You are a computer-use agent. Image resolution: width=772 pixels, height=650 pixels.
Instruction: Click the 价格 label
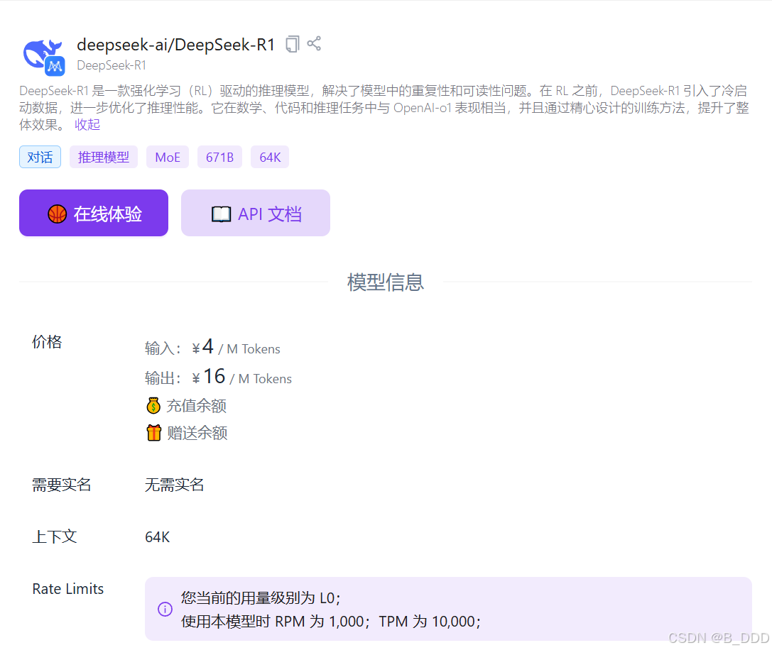point(47,341)
